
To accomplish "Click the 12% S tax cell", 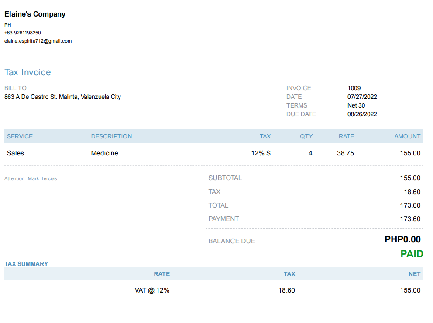I will (261, 153).
